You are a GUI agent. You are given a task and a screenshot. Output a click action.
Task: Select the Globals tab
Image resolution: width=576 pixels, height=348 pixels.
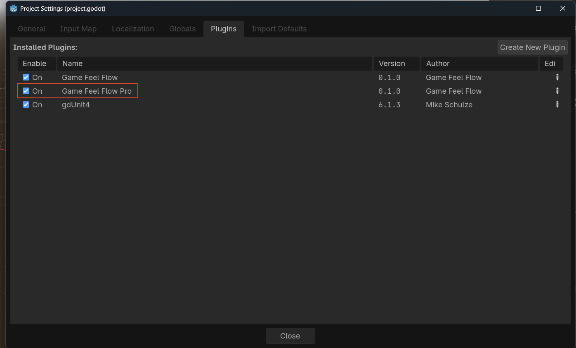coord(182,29)
